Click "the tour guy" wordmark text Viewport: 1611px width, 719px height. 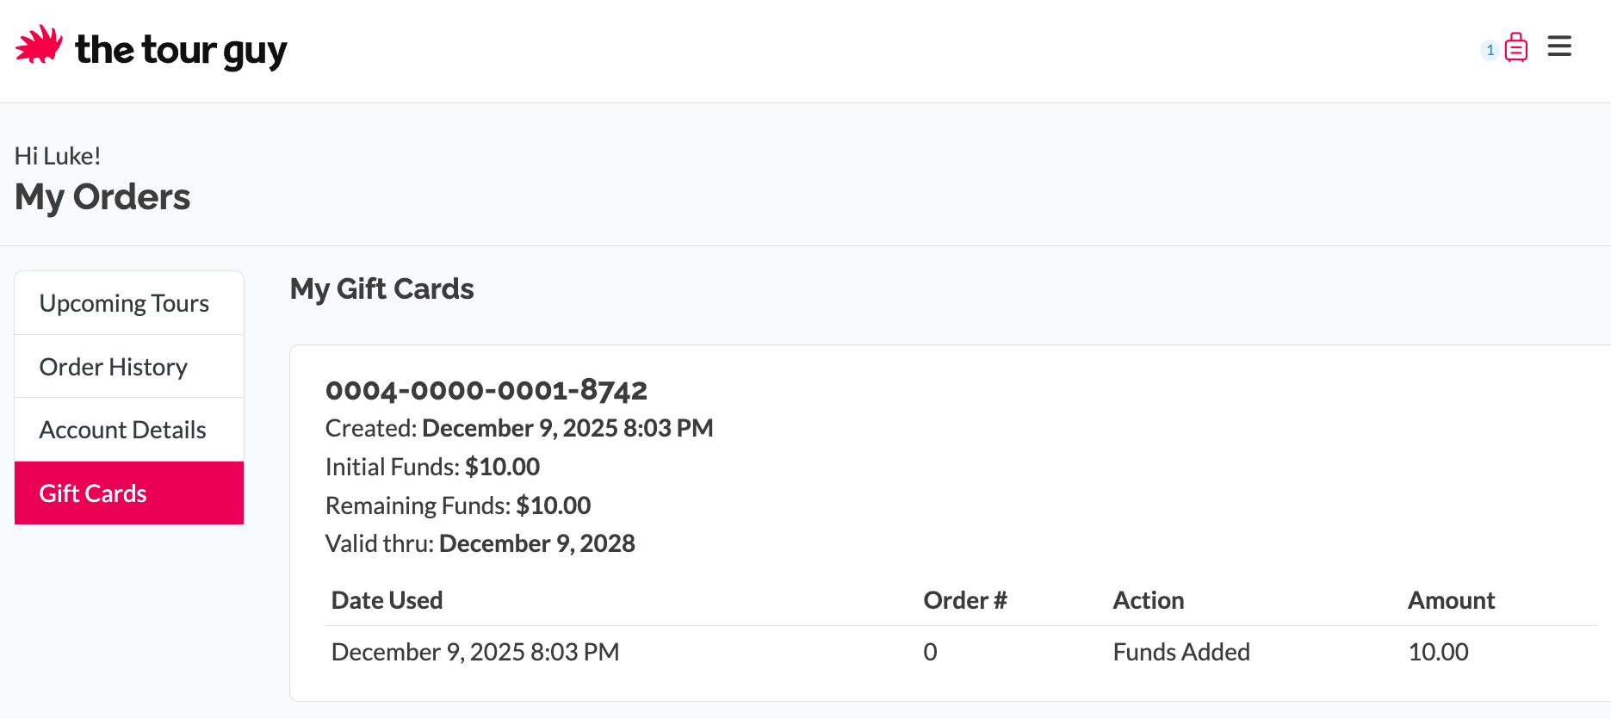pos(181,50)
